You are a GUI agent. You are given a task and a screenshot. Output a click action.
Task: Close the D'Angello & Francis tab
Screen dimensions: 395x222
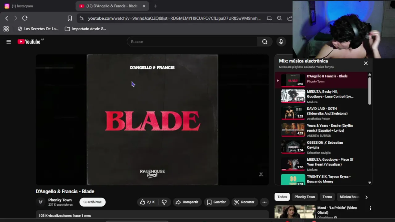(144, 6)
